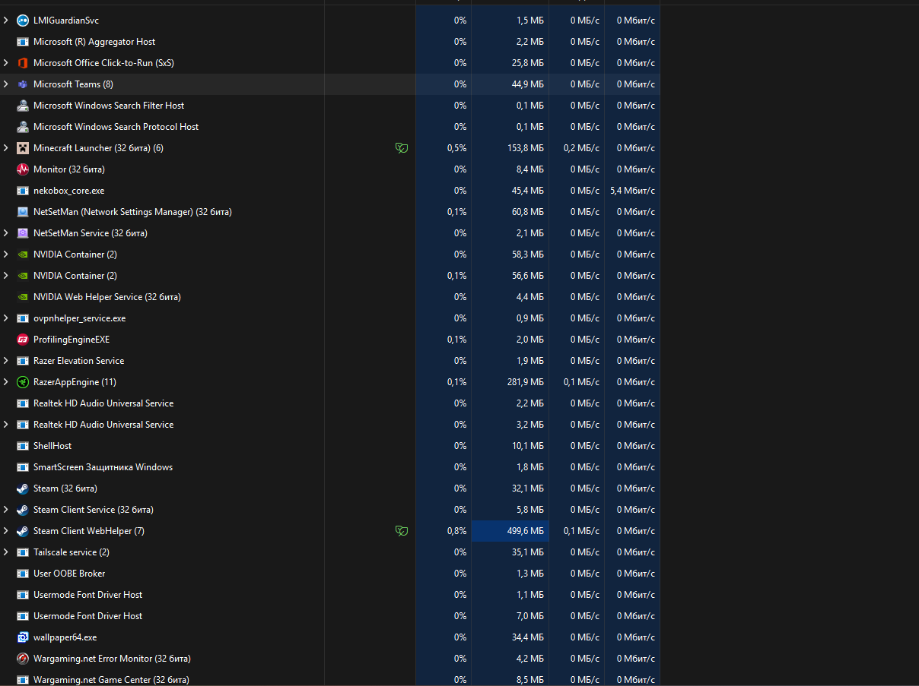Click the green RazerAppEngine icon
The image size is (919, 686).
(x=23, y=382)
